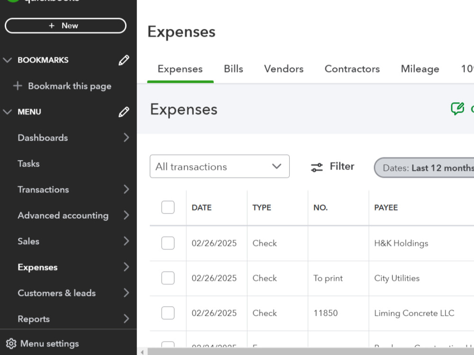Viewport: 474px width, 355px height.
Task: Click the To print cell
Action: (328, 278)
